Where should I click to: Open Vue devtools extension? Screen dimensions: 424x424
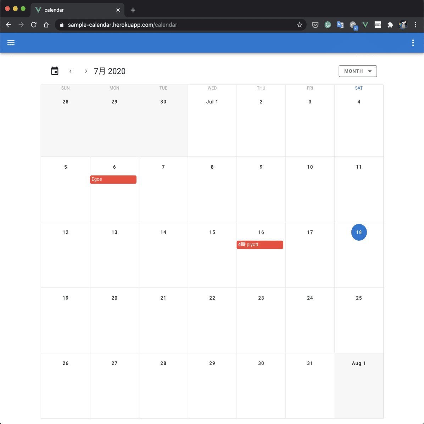365,25
